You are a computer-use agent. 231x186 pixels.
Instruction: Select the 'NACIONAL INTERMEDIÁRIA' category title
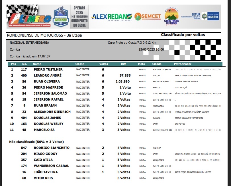point(29,43)
